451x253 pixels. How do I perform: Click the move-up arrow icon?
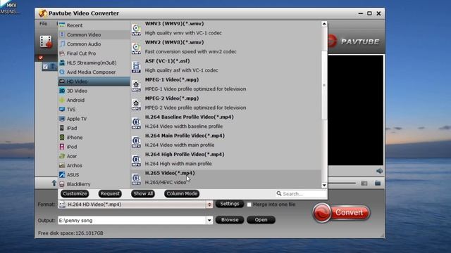(54, 183)
